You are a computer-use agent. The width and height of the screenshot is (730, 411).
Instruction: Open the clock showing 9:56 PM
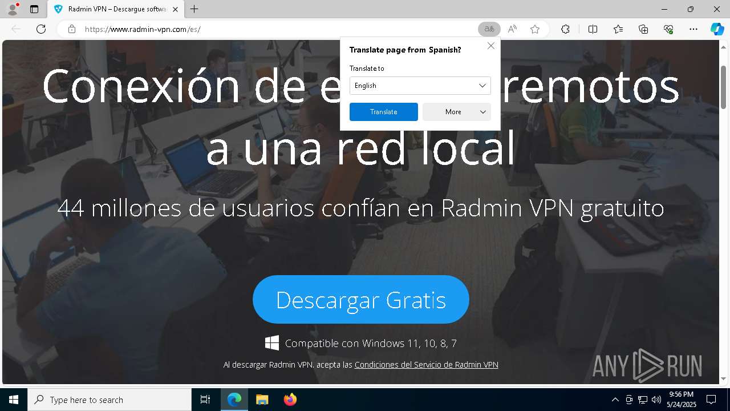[682, 400]
